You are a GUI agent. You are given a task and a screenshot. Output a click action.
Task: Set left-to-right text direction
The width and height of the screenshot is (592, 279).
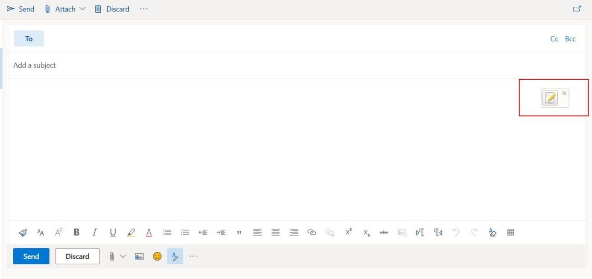420,232
